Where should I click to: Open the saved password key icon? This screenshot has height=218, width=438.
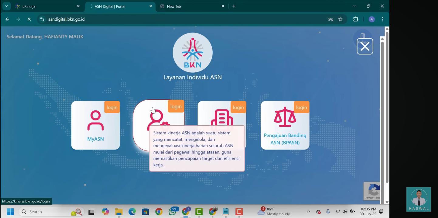pos(330,19)
